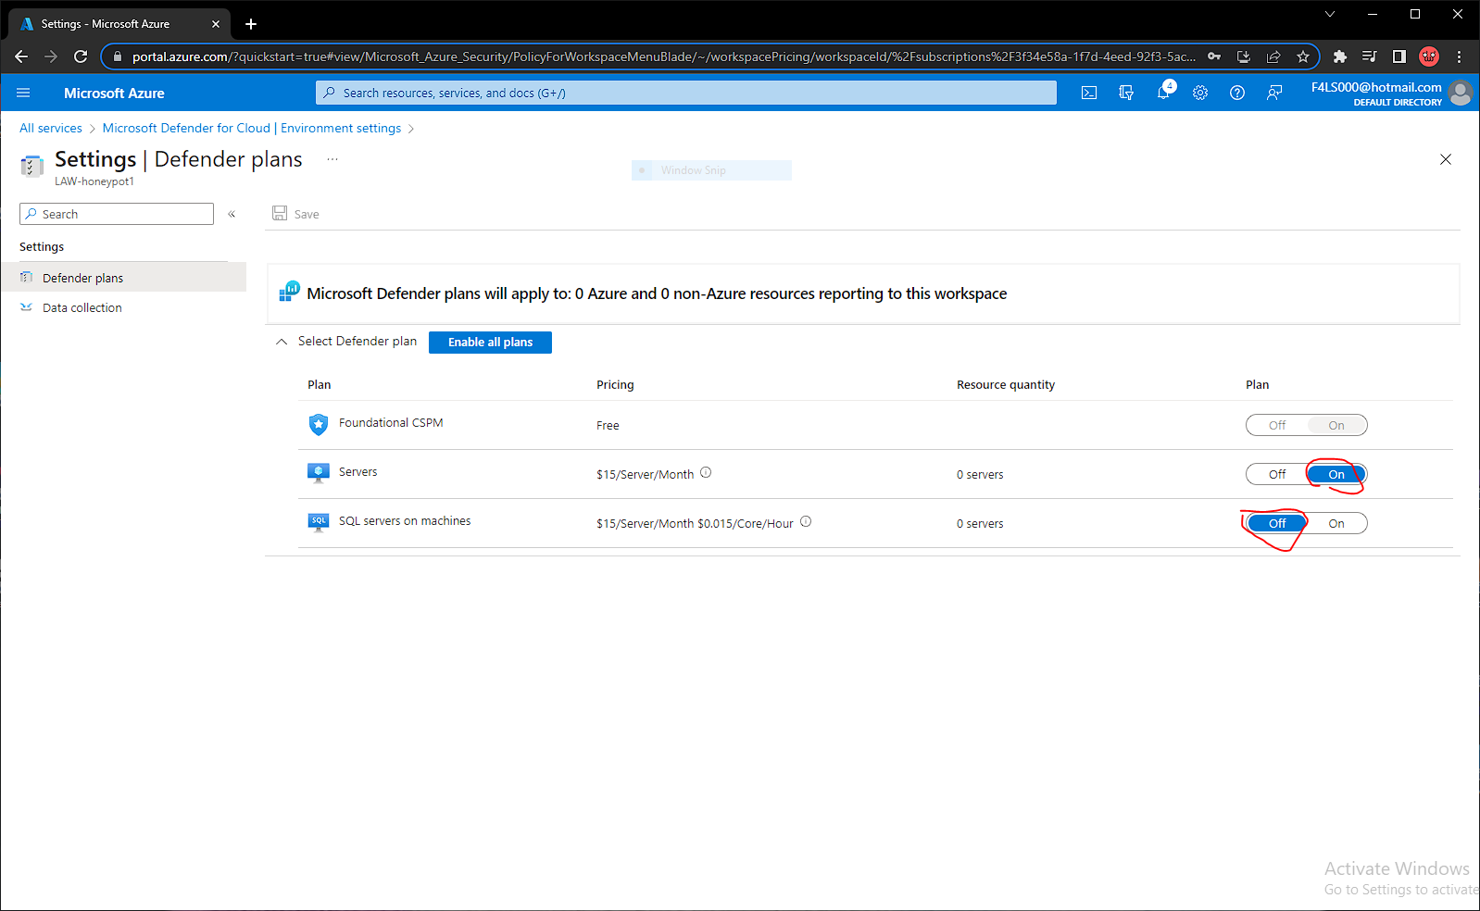Viewport: 1480px width, 911px height.
Task: Click the global Search resources field
Action: coord(686,93)
